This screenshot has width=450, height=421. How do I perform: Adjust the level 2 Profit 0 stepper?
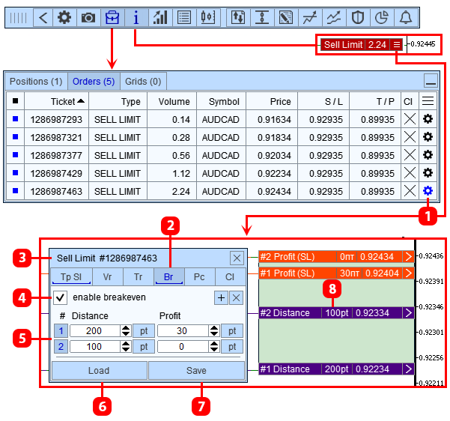coord(214,347)
